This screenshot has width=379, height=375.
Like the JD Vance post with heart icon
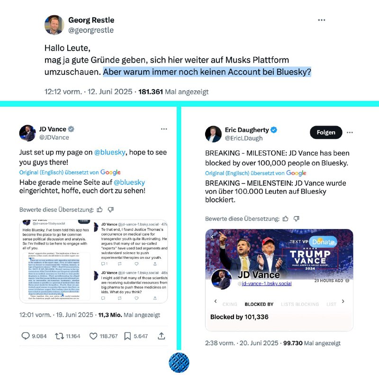93,336
